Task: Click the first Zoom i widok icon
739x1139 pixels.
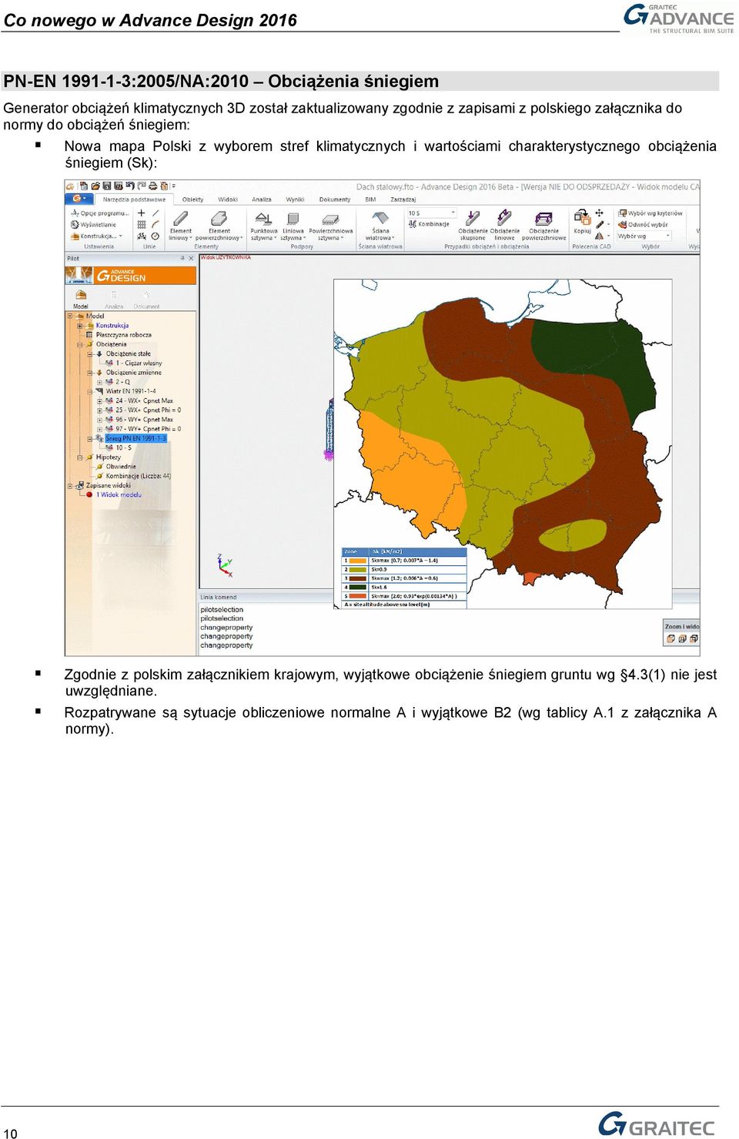Action: (x=670, y=638)
